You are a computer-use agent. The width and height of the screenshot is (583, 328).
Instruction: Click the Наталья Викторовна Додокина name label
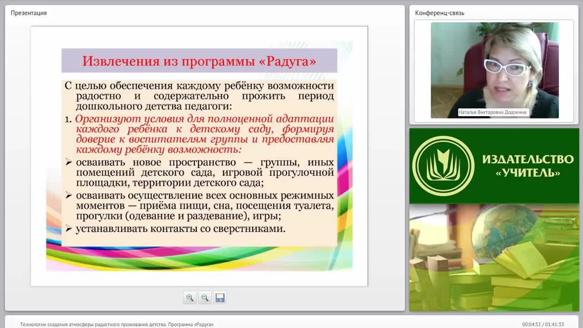pyautogui.click(x=492, y=112)
